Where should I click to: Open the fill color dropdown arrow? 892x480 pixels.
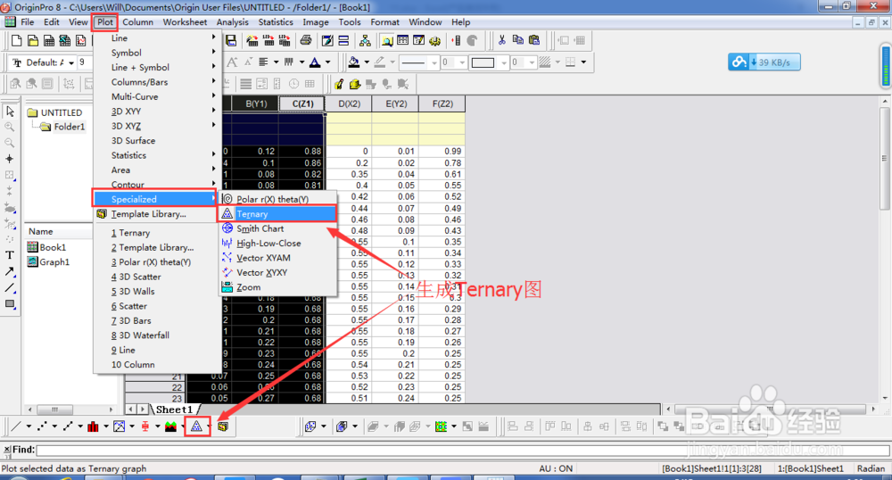pos(367,62)
